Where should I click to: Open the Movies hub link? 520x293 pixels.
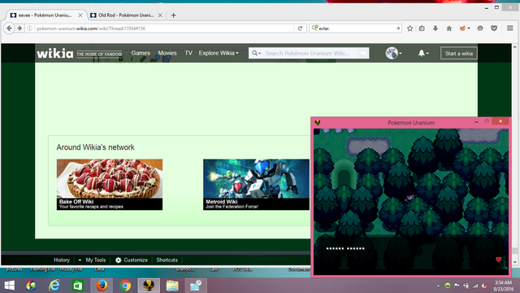(x=167, y=53)
